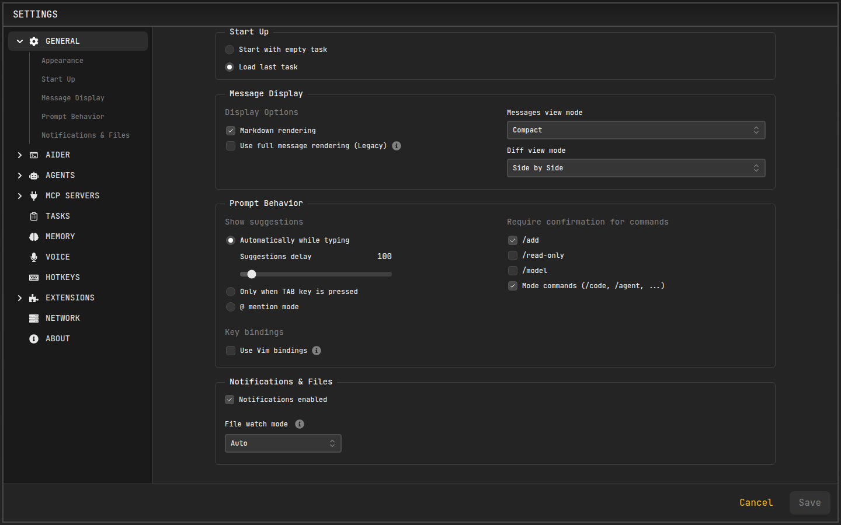Click the About info icon
The height and width of the screenshot is (525, 841).
(34, 339)
